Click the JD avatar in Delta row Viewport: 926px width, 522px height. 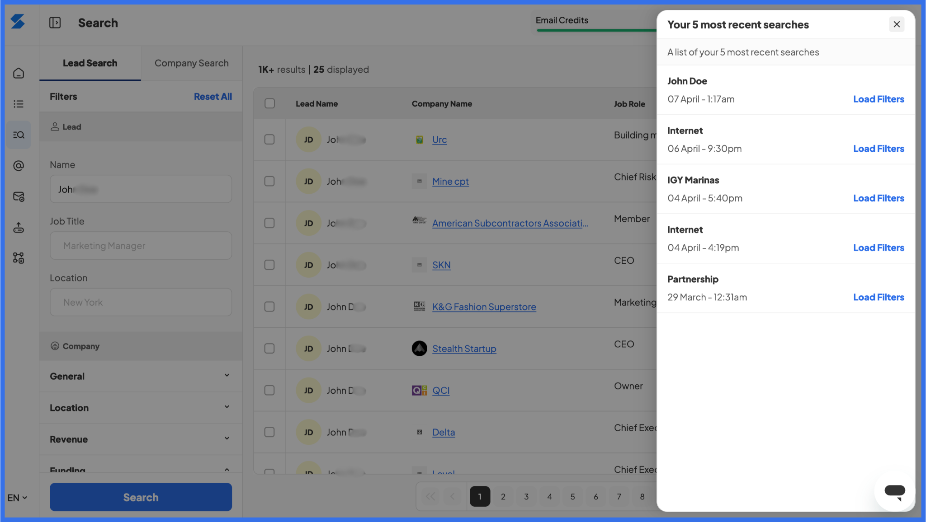click(x=309, y=432)
